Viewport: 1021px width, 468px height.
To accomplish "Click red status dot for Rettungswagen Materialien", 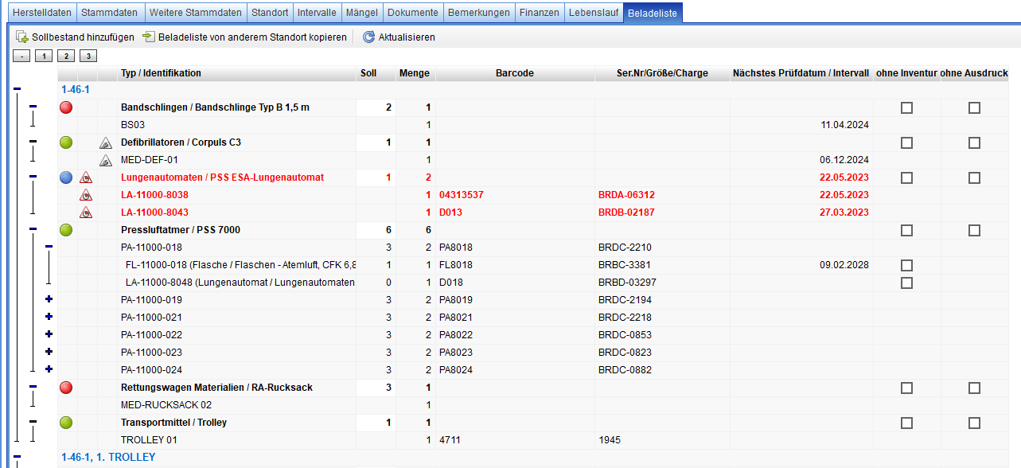I will (x=66, y=388).
